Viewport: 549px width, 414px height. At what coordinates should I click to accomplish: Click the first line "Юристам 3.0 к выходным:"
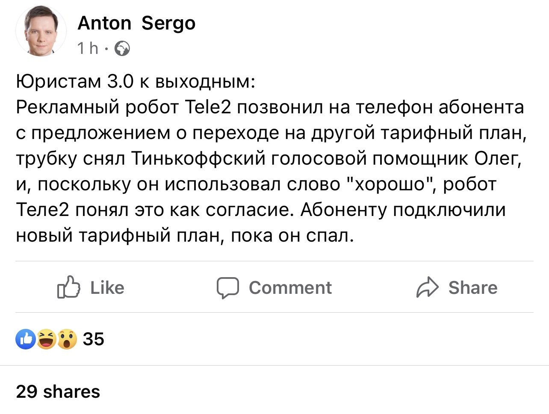pyautogui.click(x=136, y=81)
